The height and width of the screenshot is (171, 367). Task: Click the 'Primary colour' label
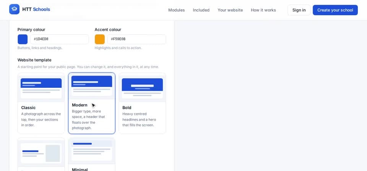tap(31, 30)
